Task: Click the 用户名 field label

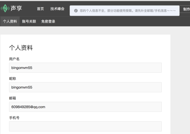Action: pos(14,59)
